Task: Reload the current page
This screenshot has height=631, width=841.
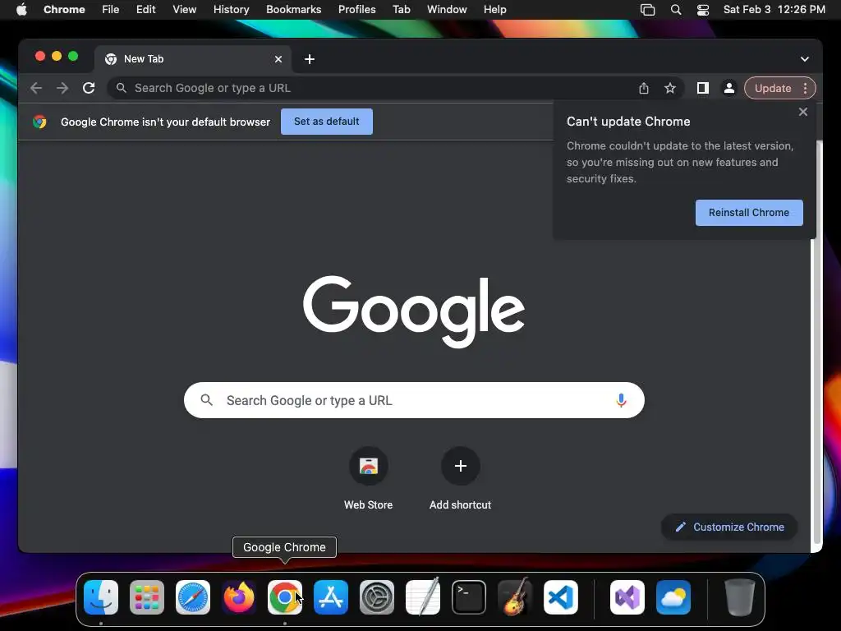Action: coord(89,88)
